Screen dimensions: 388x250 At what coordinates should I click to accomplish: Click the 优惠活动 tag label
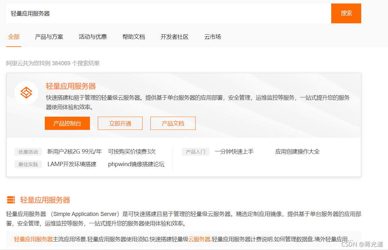(28, 152)
